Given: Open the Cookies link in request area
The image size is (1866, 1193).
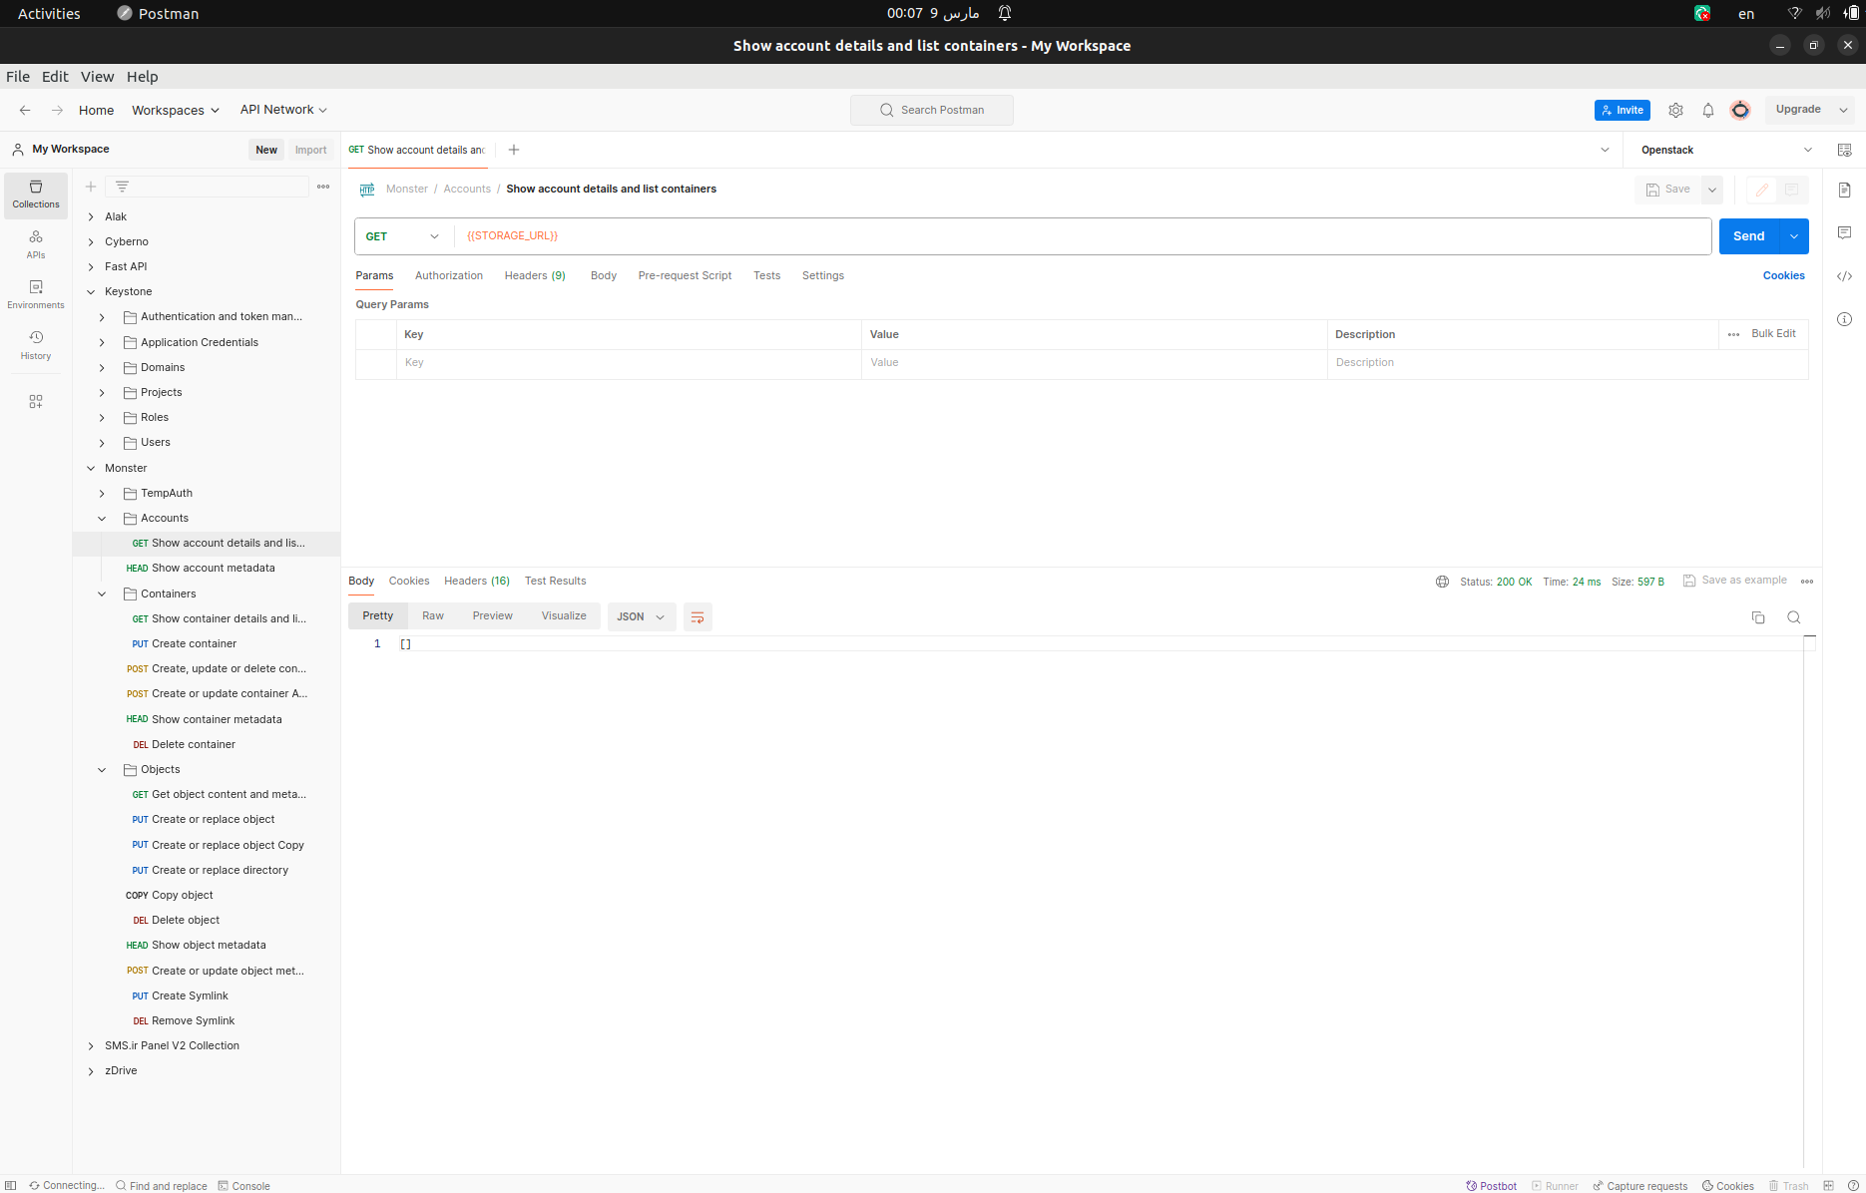Looking at the screenshot, I should pos(1784,276).
